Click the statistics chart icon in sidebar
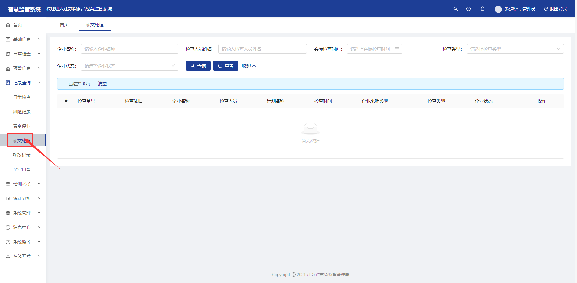577x283 pixels. [8, 199]
